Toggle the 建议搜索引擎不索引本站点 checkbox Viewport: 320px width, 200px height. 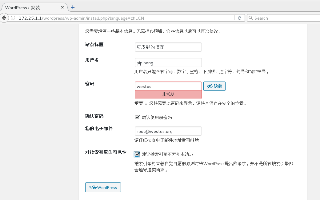[x=137, y=154]
